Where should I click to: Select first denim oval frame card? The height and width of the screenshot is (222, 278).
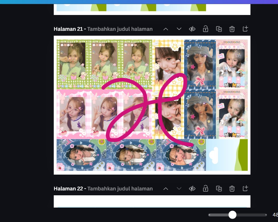pyautogui.click(x=82, y=155)
